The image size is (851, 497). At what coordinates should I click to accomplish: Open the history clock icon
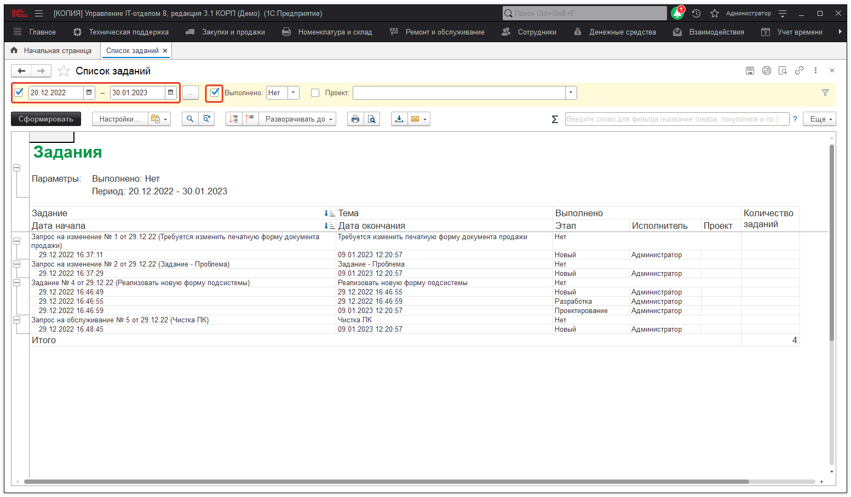[696, 14]
